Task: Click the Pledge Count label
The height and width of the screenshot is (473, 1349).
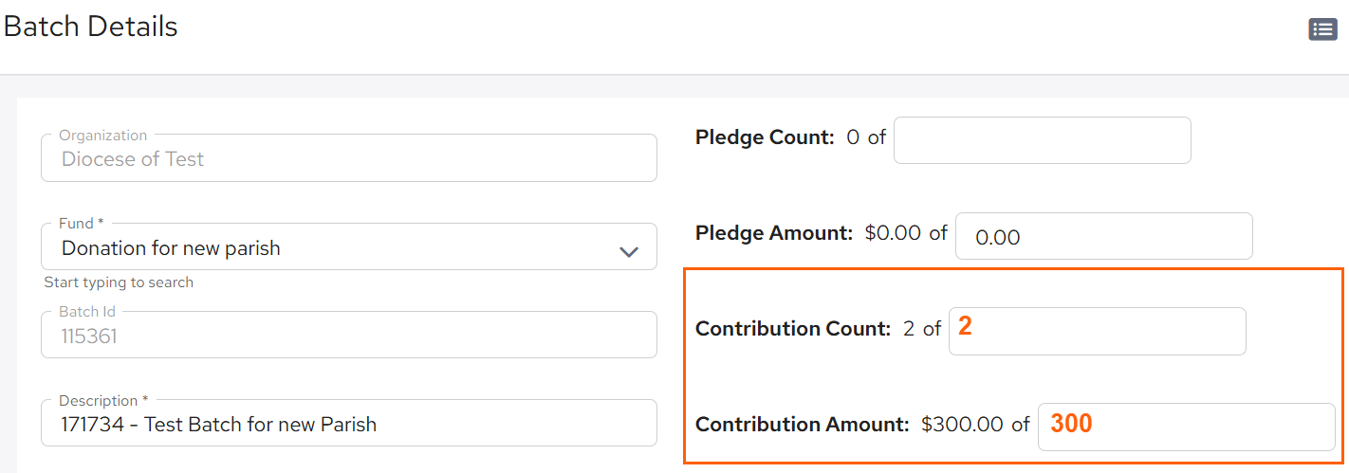Action: [765, 137]
